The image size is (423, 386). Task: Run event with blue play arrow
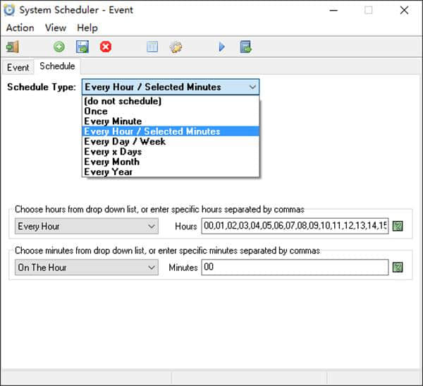(x=221, y=47)
